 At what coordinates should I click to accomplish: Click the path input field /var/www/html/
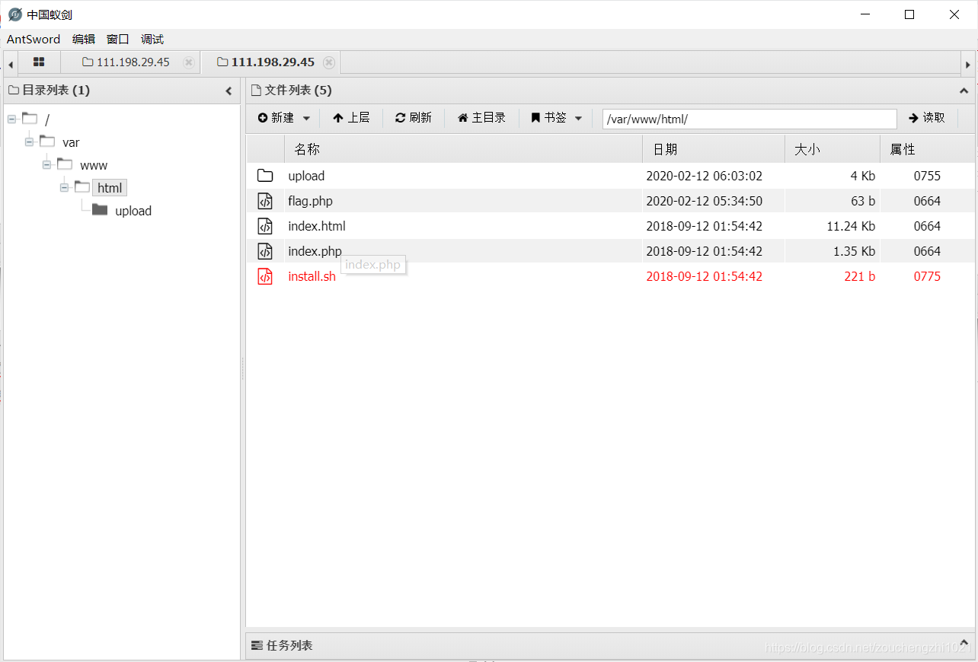749,119
